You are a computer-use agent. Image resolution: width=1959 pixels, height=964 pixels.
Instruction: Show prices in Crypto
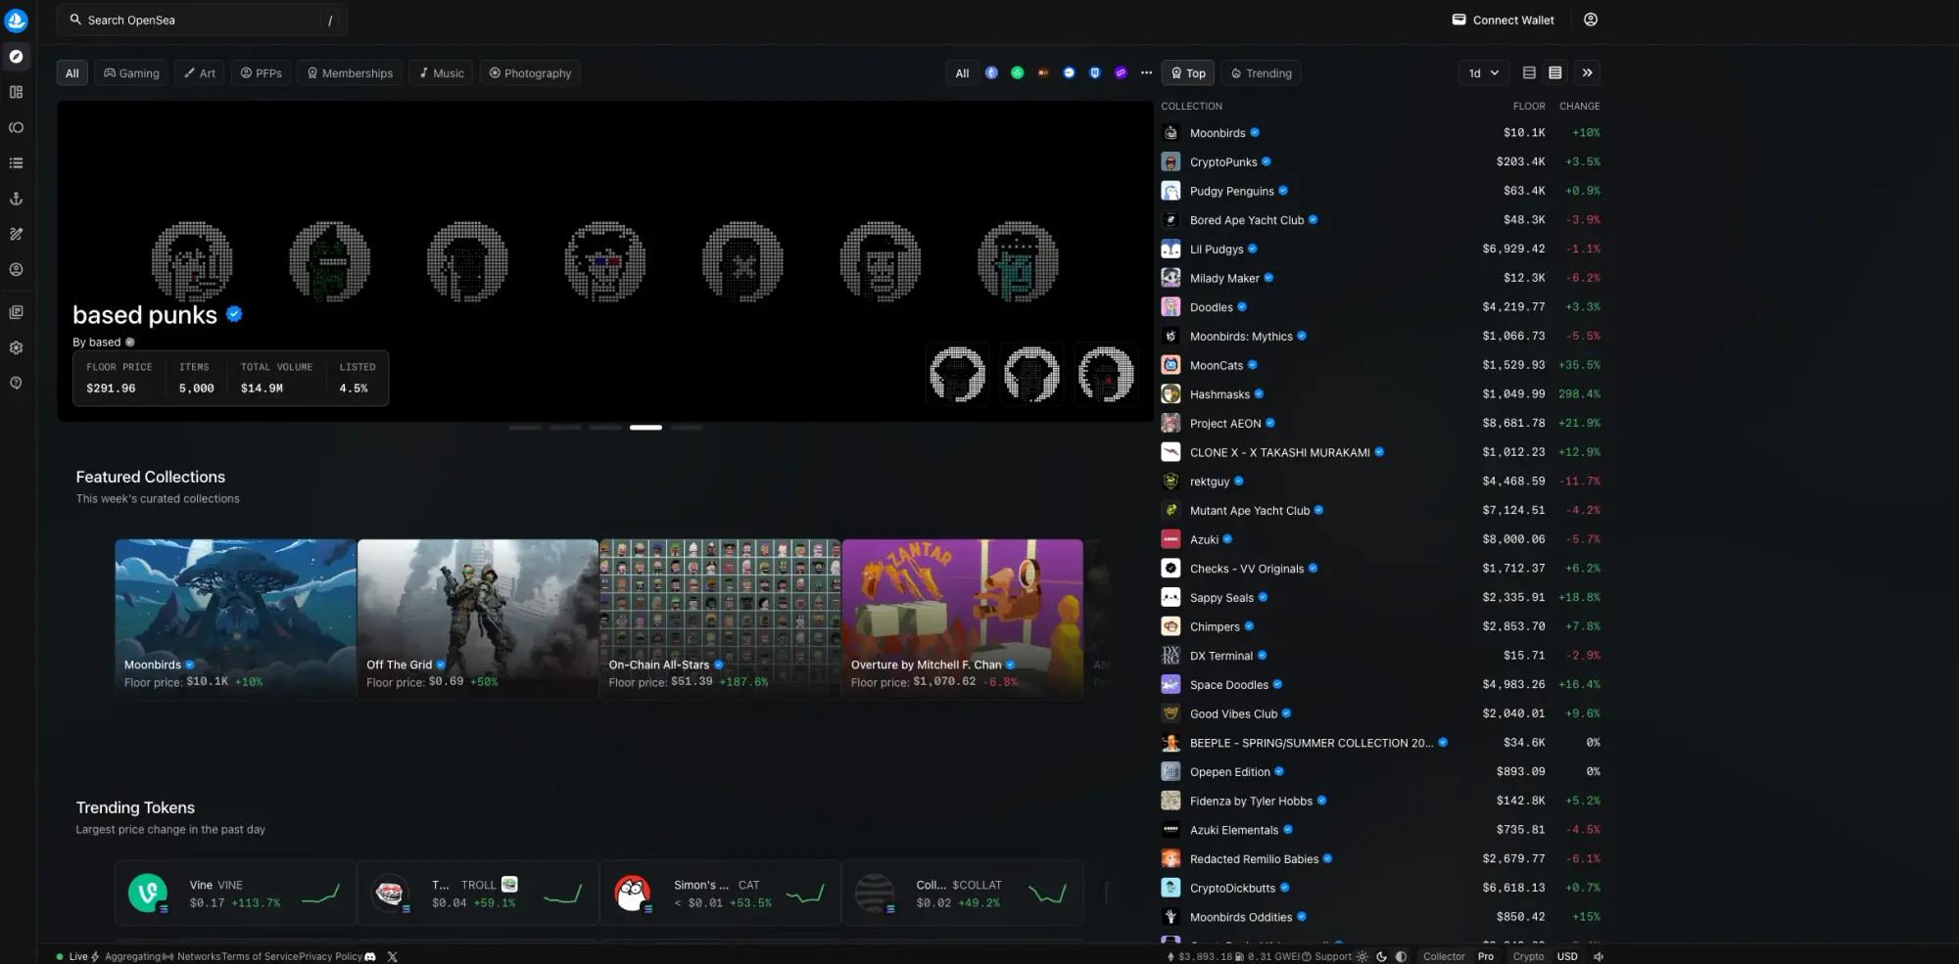pyautogui.click(x=1528, y=956)
